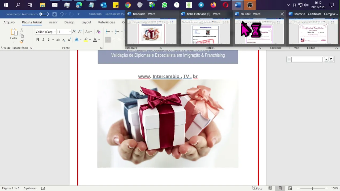Open Marcelo - Certificate Word preview thumbnail

(313, 31)
